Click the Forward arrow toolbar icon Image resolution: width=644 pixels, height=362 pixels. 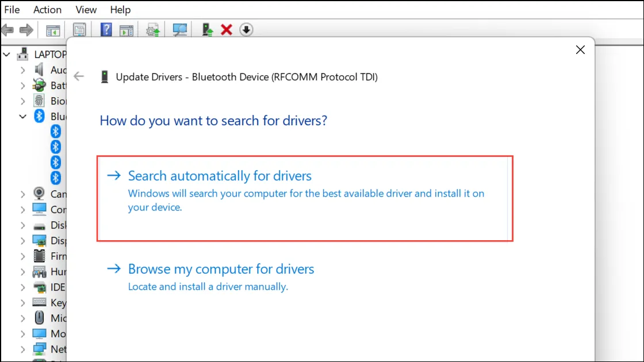pyautogui.click(x=26, y=30)
